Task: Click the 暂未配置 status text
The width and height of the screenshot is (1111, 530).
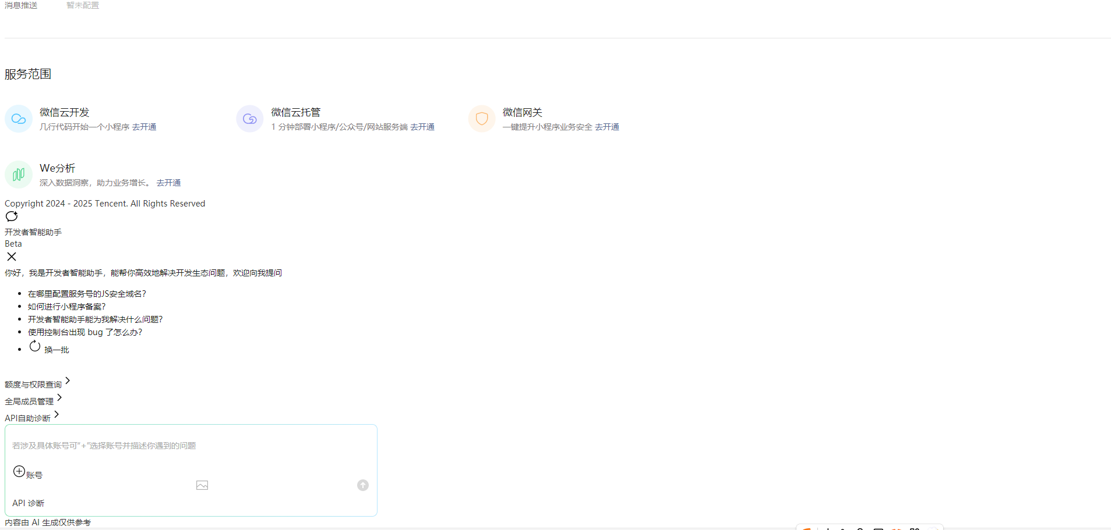Action: point(83,5)
